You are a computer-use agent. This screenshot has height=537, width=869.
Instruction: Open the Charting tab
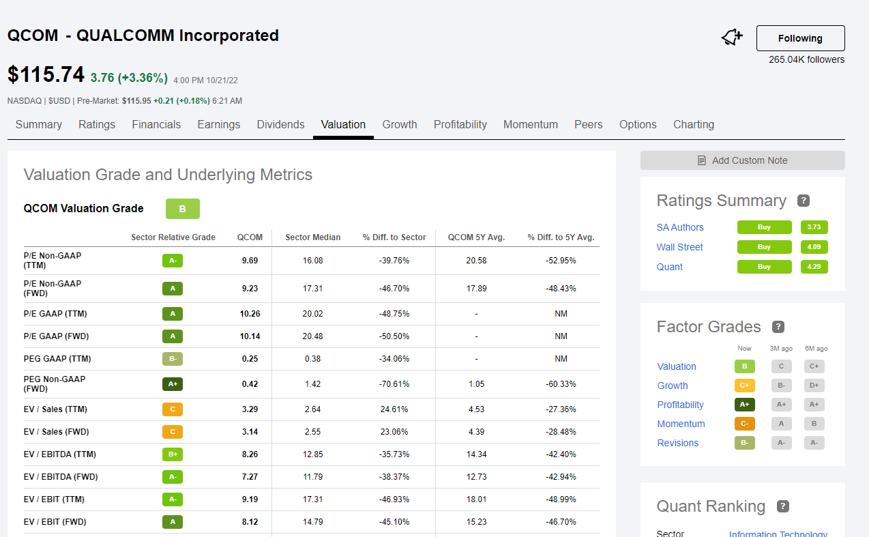694,125
